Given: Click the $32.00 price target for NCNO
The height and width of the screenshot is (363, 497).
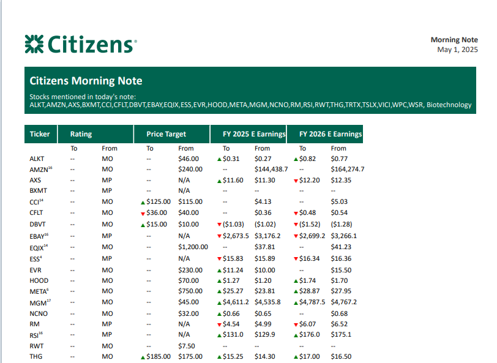Looking at the screenshot, I should point(189,313).
